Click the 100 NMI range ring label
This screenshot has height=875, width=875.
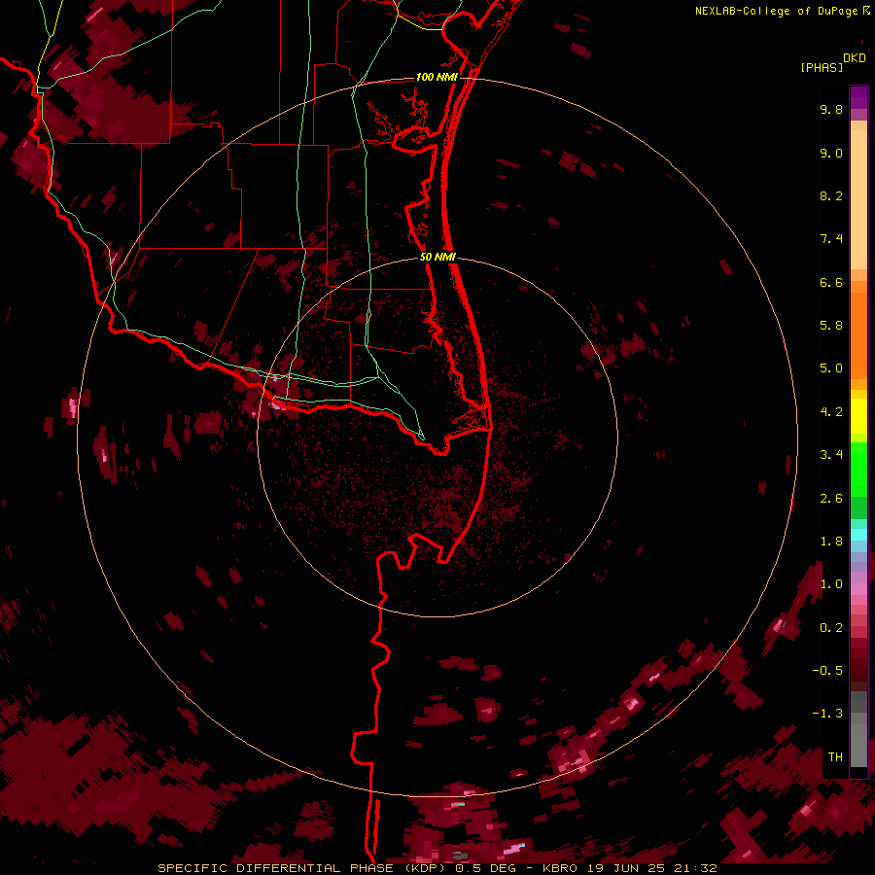pos(437,77)
